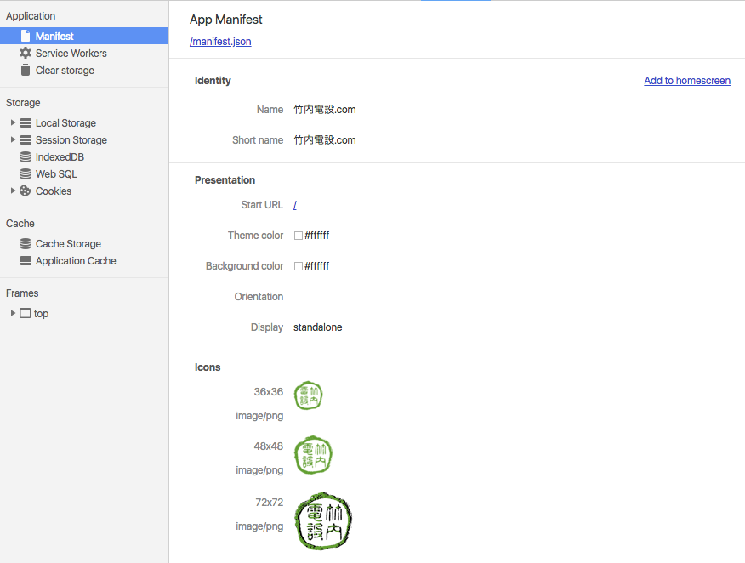Open IndexedDB database icon

[26, 156]
